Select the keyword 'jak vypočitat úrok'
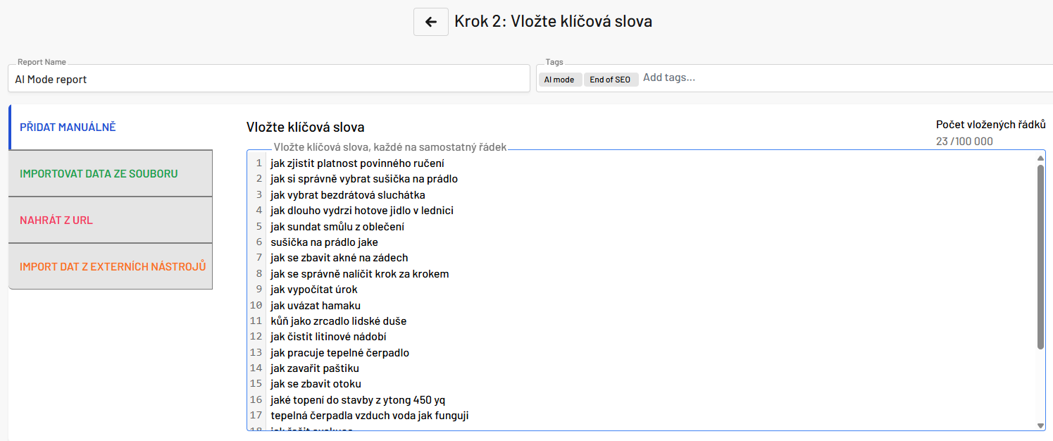Image resolution: width=1053 pixels, height=441 pixels. [313, 290]
